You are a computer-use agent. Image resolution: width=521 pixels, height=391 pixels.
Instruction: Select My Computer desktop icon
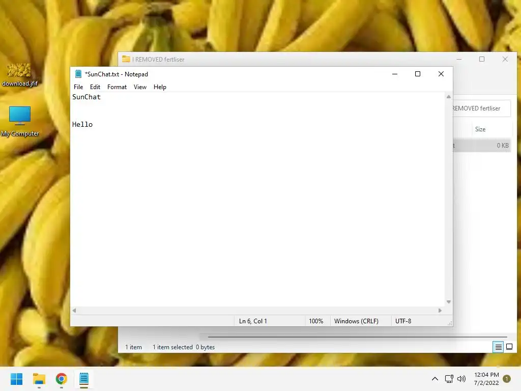pos(20,121)
